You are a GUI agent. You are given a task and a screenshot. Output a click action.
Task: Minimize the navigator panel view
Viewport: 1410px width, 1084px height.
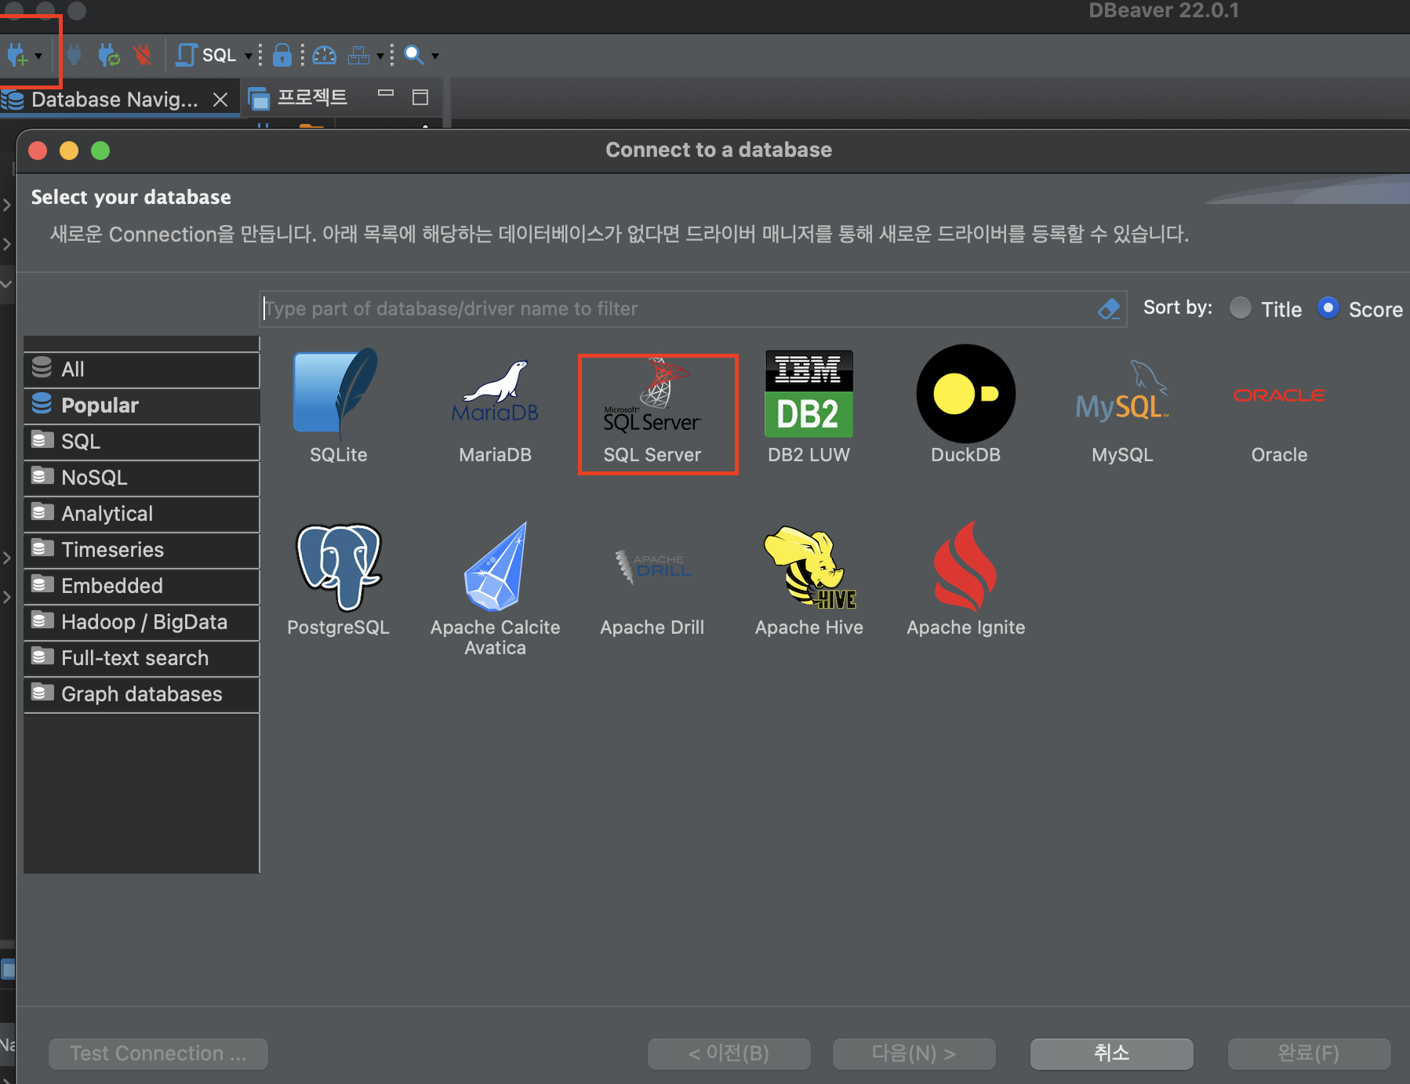point(385,93)
